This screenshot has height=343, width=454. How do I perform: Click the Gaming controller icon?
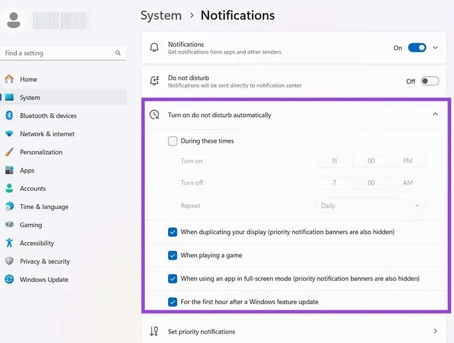tap(9, 224)
